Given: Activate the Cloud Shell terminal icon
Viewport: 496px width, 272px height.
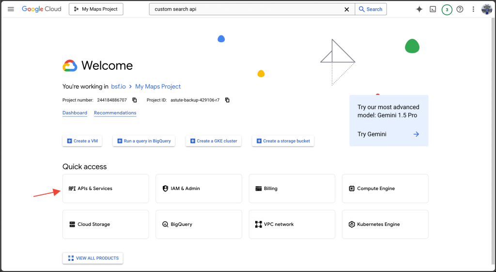Looking at the screenshot, I should [x=433, y=9].
